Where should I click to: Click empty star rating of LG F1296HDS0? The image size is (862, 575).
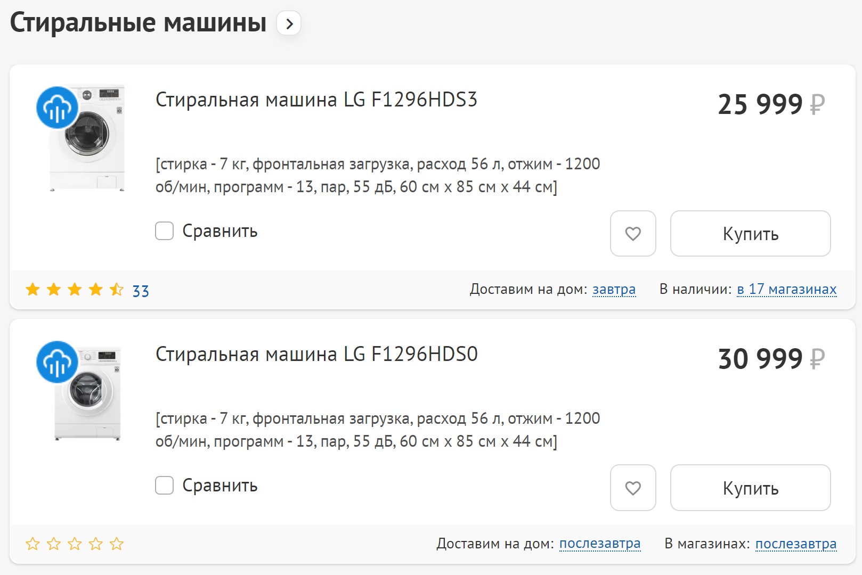point(75,544)
